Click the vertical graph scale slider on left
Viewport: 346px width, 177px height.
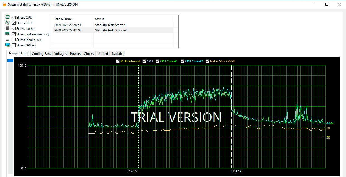point(10,60)
